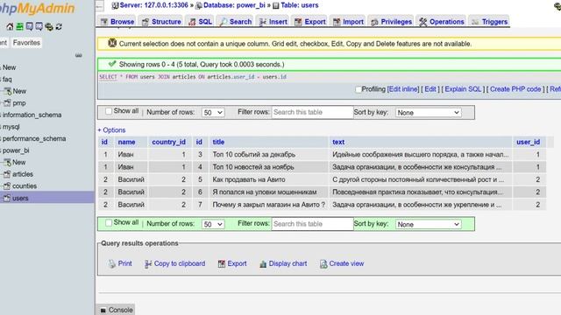Screen dimensions: 561x315
Task: Enable the Profiling checkbox
Action: tap(359, 89)
